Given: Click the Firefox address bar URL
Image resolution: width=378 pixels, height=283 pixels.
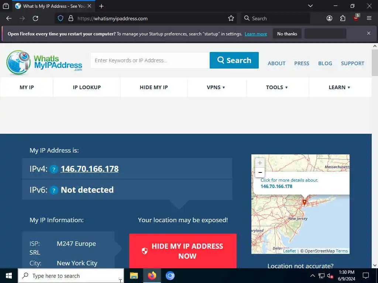Looking at the screenshot, I should [x=112, y=18].
